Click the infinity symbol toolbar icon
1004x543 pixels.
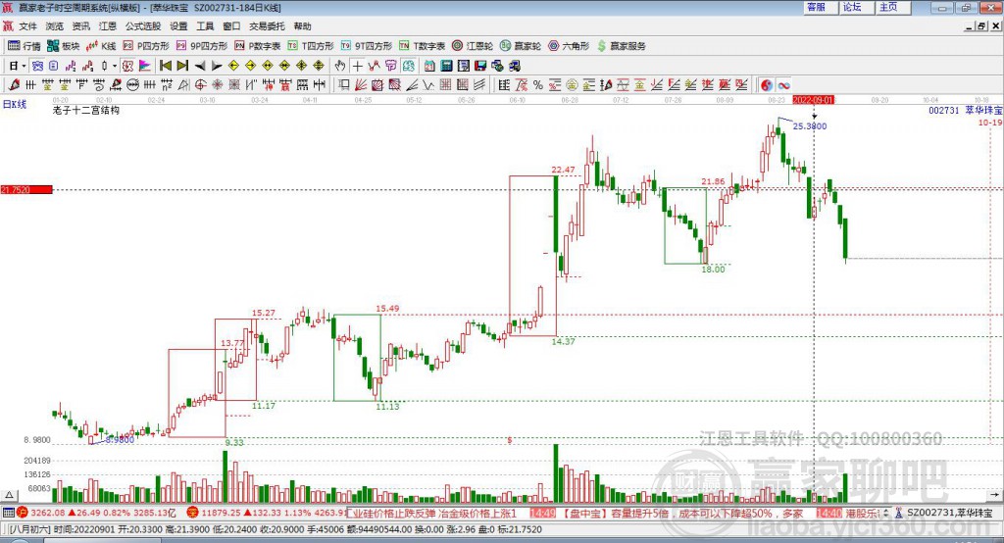point(783,84)
